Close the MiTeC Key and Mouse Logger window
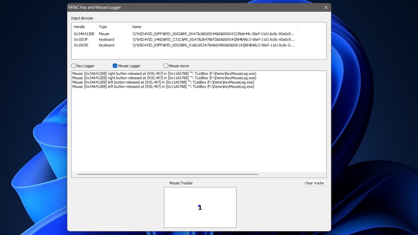Image resolution: width=418 pixels, height=235 pixels. pyautogui.click(x=326, y=7)
